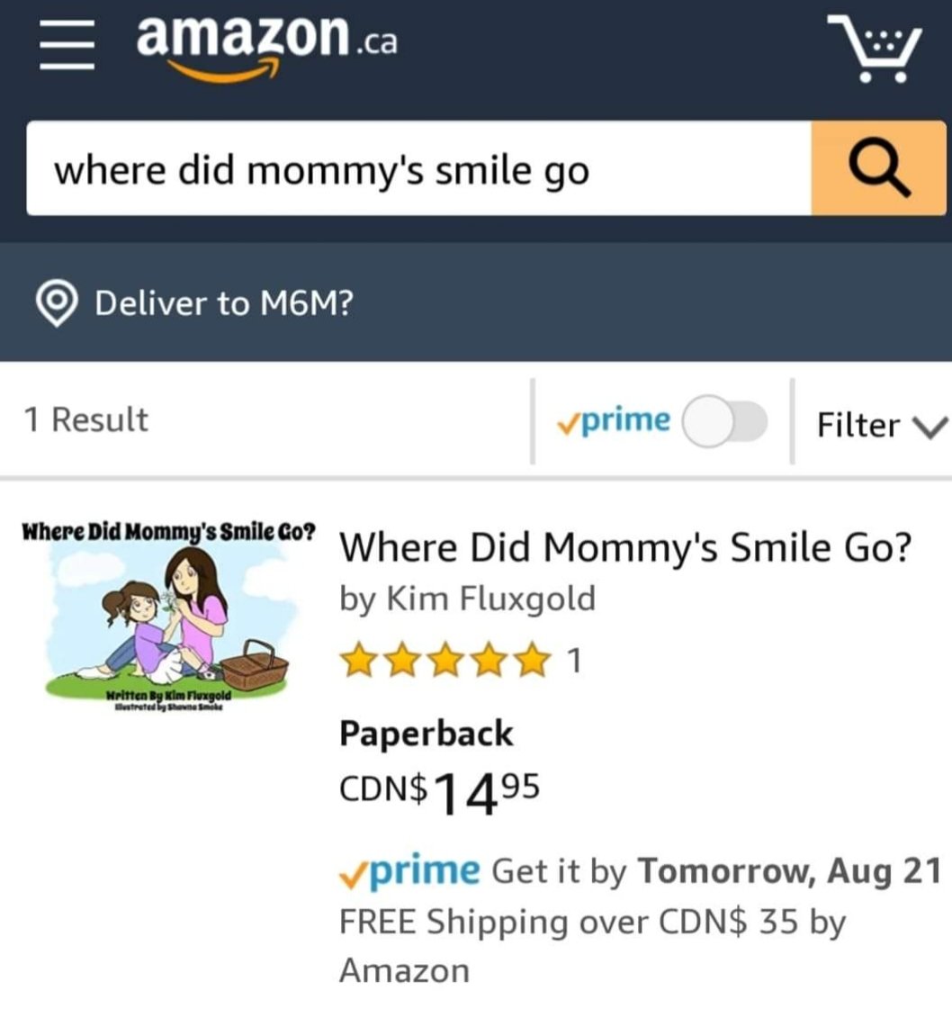Tap the delivery location pin icon
Screen dimensions: 952x1018
click(x=58, y=302)
